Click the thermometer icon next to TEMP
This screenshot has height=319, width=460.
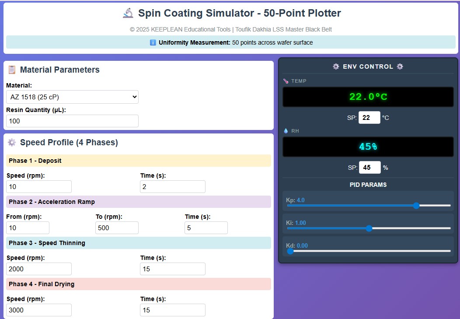[286, 81]
